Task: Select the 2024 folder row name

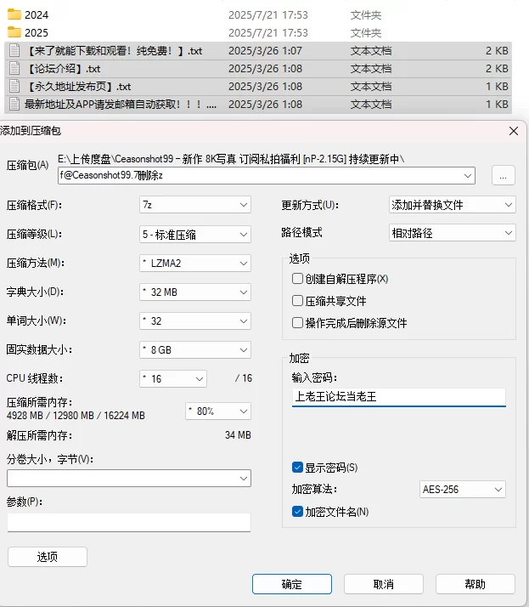Action: click(37, 14)
